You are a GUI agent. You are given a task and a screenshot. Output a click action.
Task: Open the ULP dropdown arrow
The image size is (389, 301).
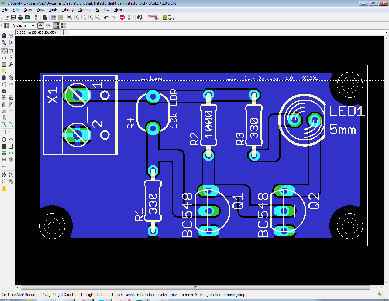coord(63,19)
